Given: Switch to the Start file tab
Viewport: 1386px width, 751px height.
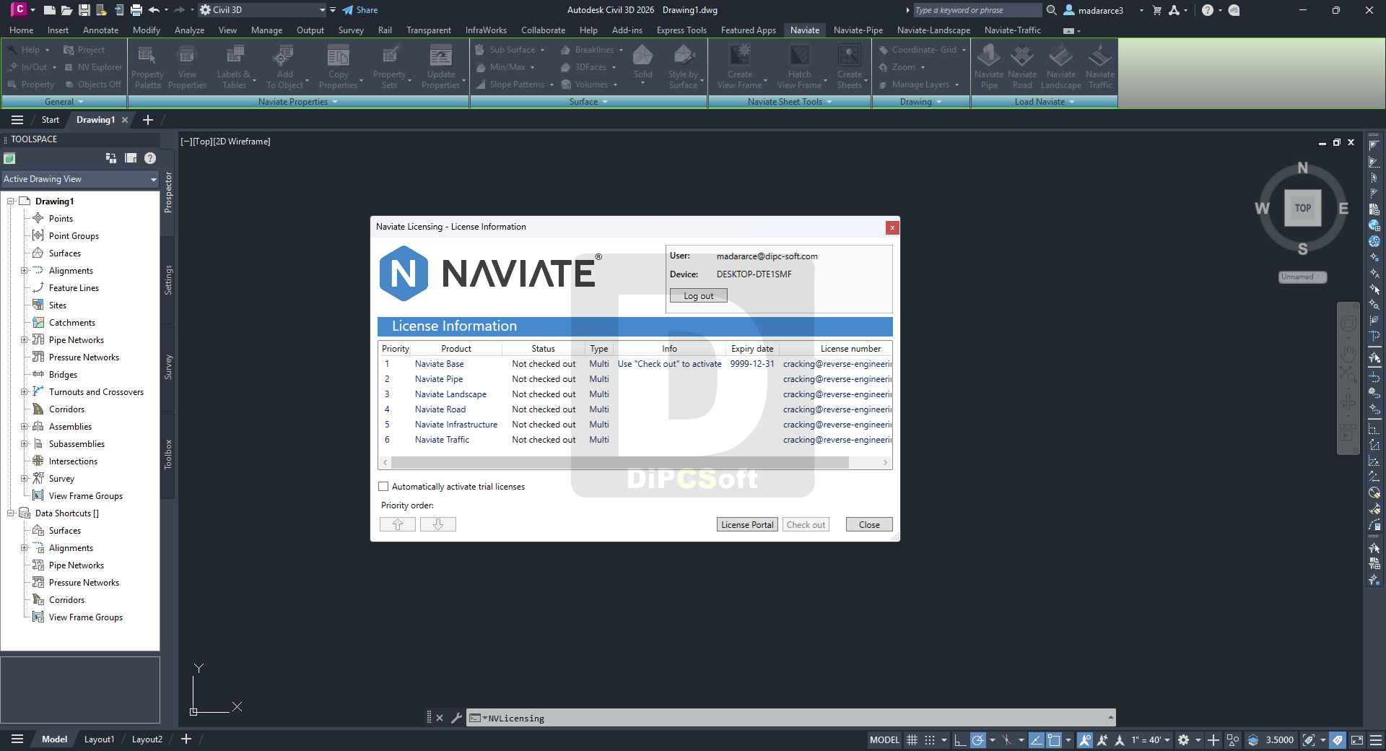Looking at the screenshot, I should 50,120.
